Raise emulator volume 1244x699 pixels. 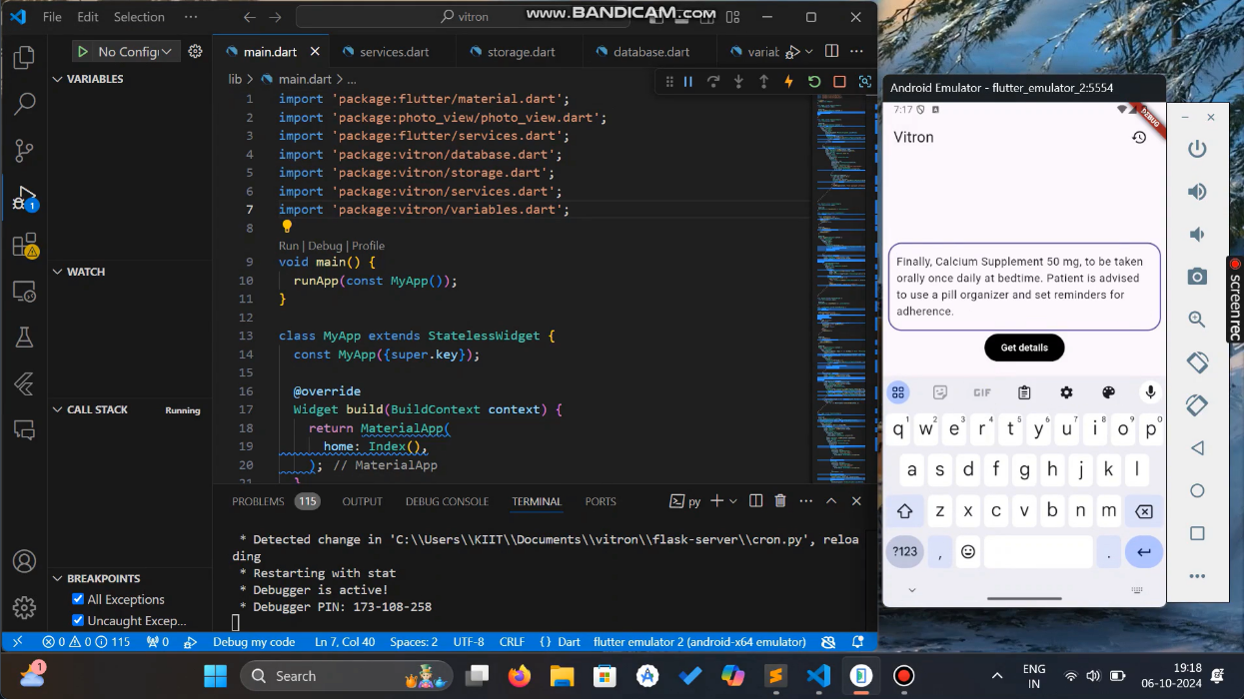[x=1197, y=192]
